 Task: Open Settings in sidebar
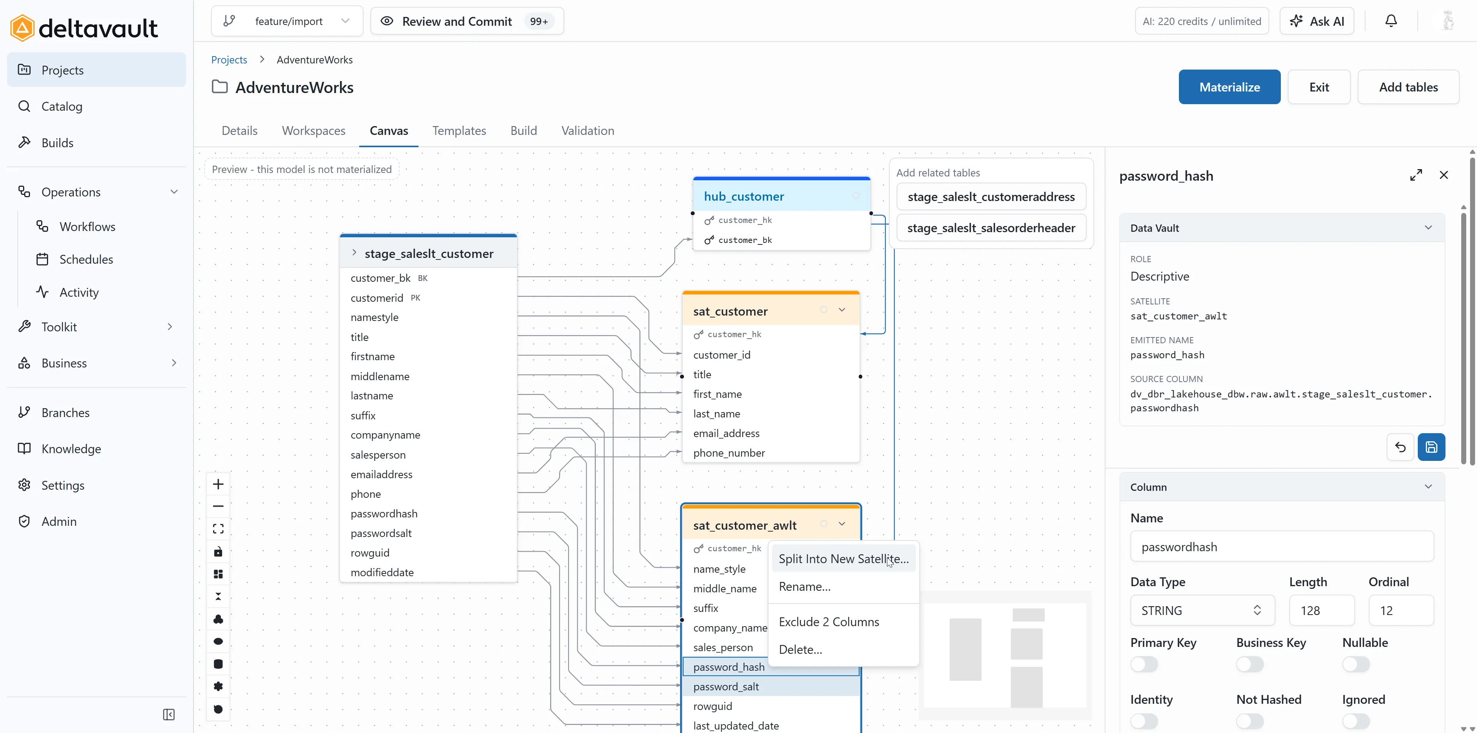pyautogui.click(x=96, y=485)
